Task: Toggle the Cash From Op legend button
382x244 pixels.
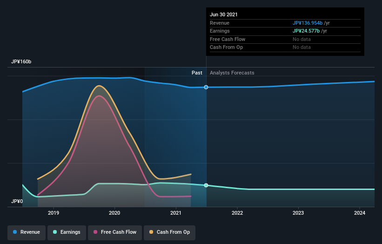Action: click(x=169, y=232)
